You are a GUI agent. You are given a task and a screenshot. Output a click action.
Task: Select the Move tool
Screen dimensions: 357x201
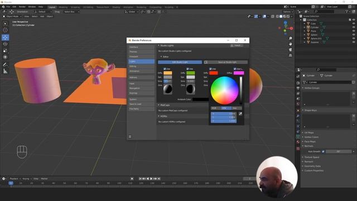tap(5, 37)
